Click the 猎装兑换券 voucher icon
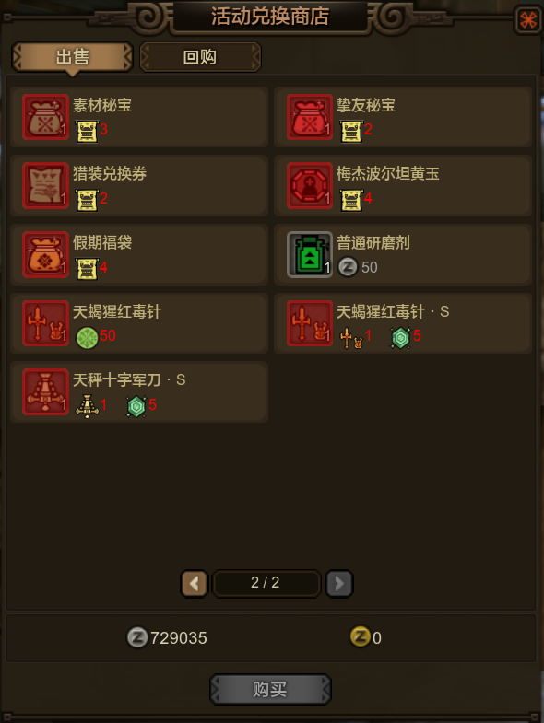 pyautogui.click(x=46, y=185)
